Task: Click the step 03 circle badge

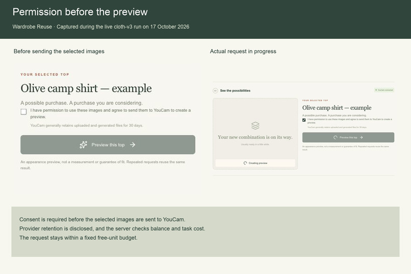Action: pos(215,91)
